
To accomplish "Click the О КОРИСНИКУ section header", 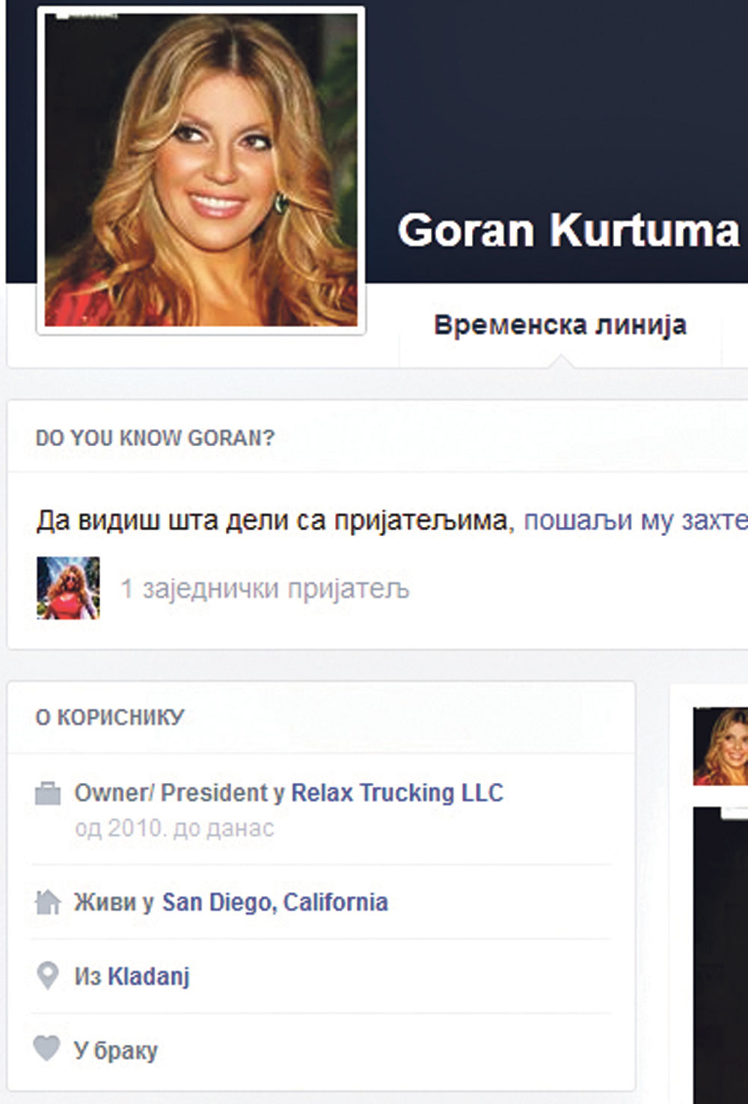I will click(x=109, y=717).
